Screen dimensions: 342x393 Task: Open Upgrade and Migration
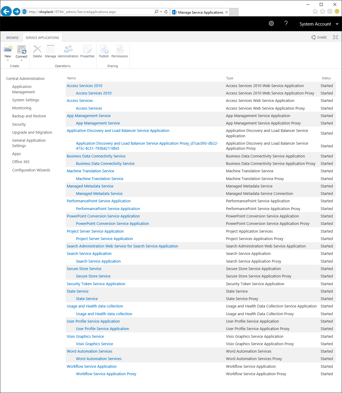32,132
